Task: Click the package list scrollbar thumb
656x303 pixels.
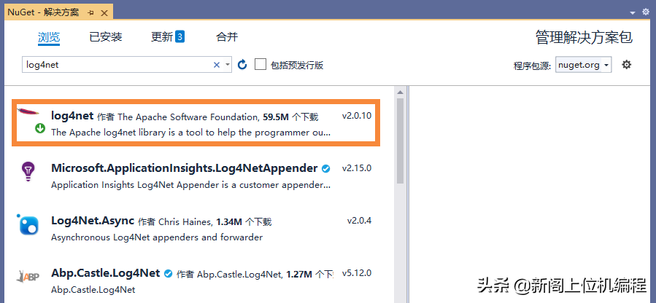Action: 400,141
